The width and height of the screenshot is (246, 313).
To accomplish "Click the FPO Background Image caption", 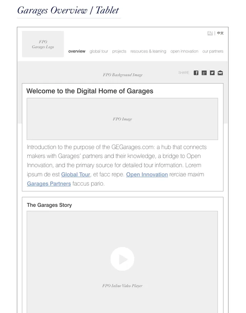I will point(123,75).
